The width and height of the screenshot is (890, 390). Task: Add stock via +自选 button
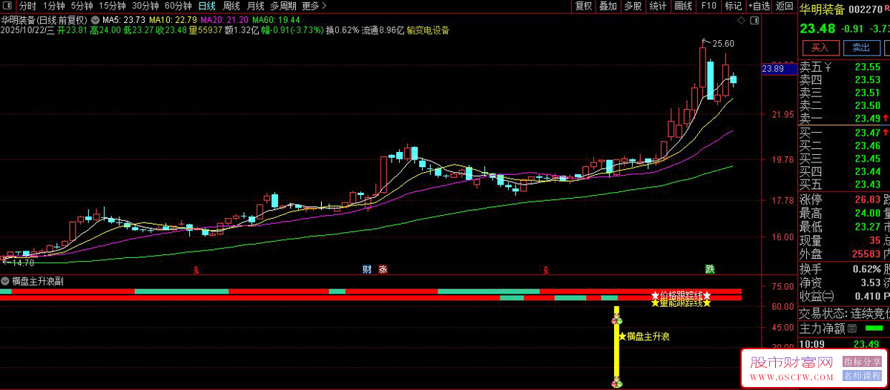click(x=760, y=6)
